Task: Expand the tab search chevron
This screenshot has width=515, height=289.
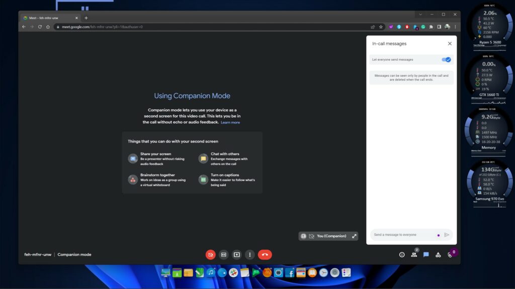Action: (420, 15)
